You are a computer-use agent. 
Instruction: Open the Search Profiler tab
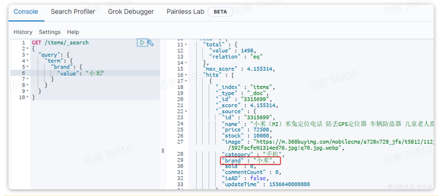[73, 12]
